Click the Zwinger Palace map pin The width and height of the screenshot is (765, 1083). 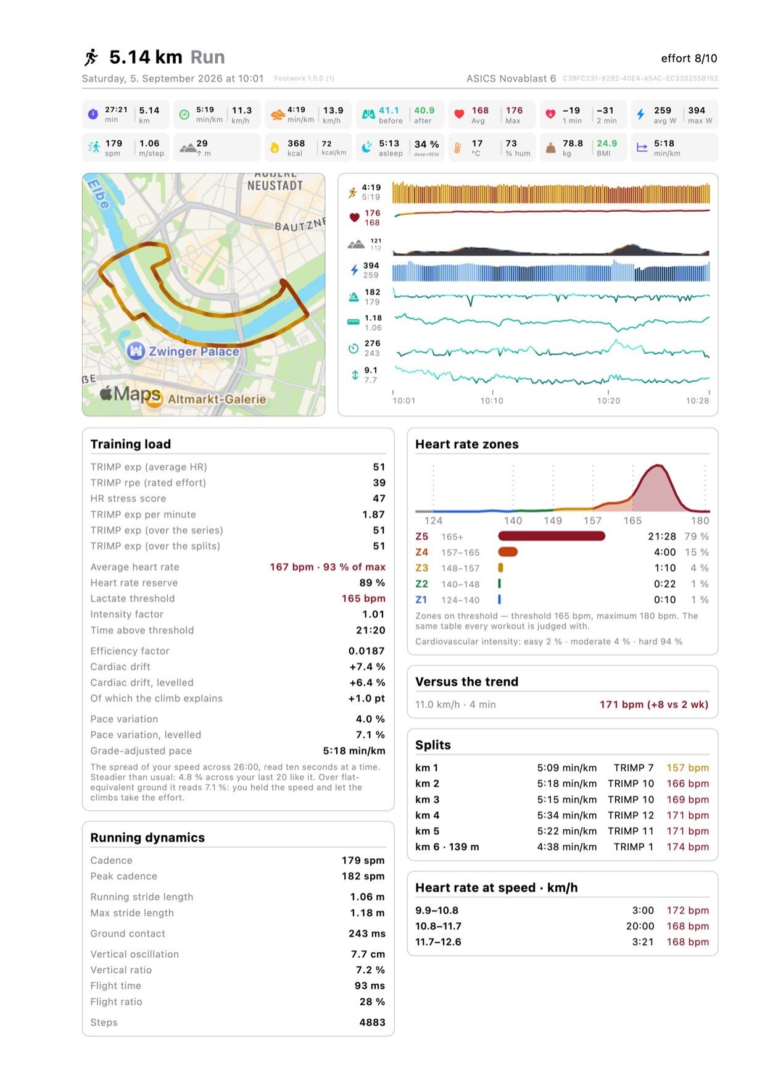tap(136, 351)
